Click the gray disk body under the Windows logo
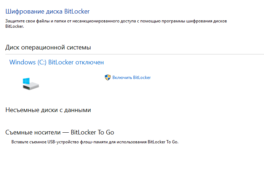Viewport: 264px width, 175px height. [31, 87]
